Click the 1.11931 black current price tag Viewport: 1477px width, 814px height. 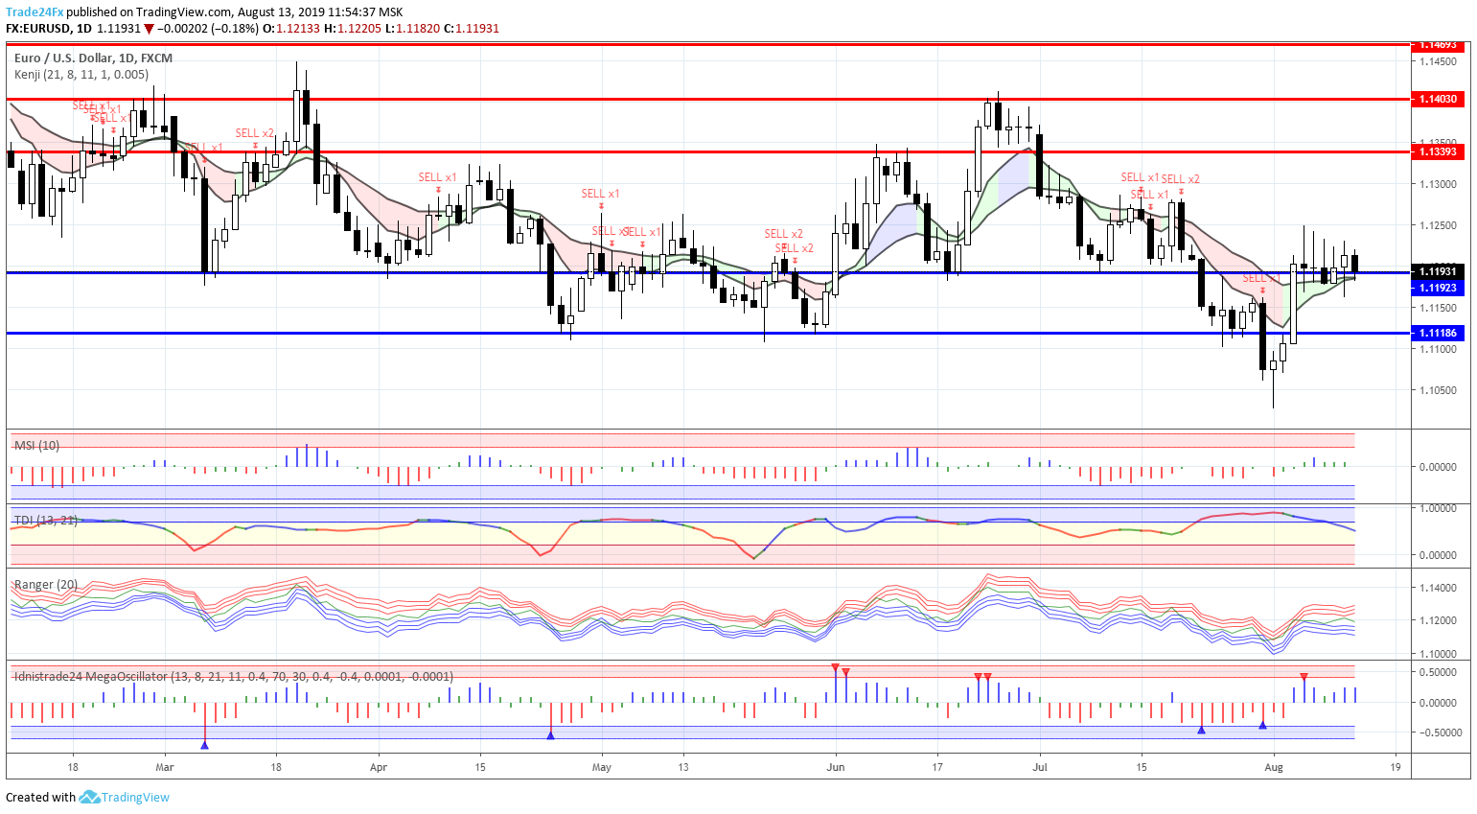pyautogui.click(x=1439, y=271)
